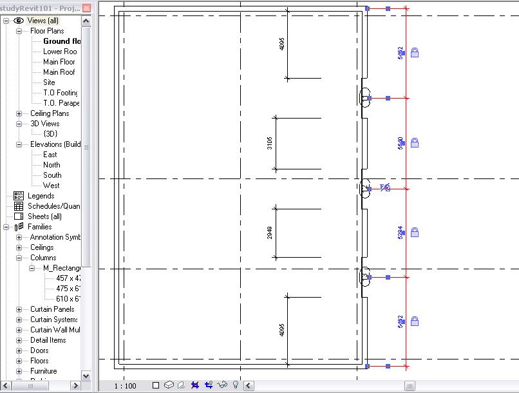
Task: Select the Main Roof view
Action: [x=59, y=72]
